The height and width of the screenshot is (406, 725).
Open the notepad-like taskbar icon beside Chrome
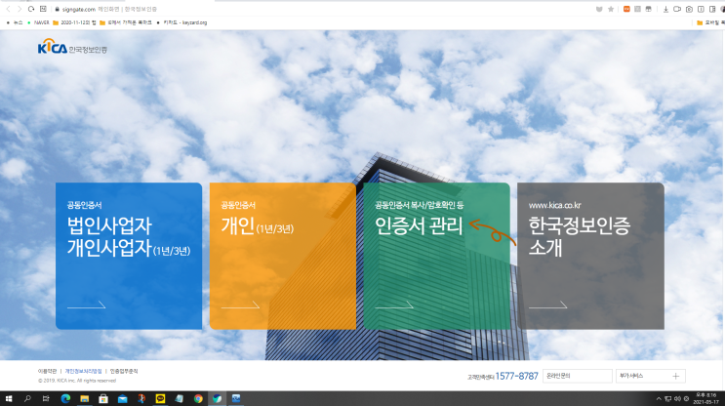(179, 398)
